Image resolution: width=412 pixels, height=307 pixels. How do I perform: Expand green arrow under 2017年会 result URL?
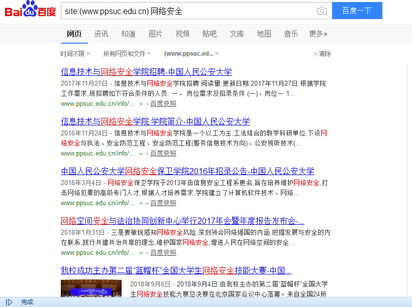tap(141, 253)
